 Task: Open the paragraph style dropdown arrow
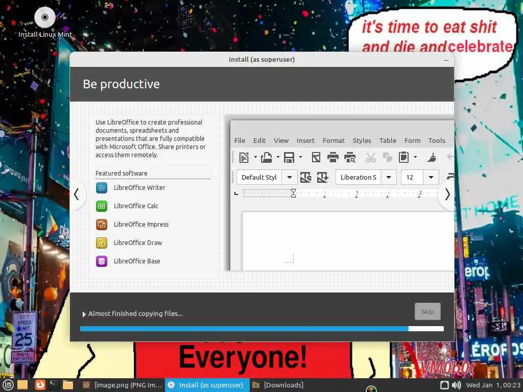[x=290, y=177]
